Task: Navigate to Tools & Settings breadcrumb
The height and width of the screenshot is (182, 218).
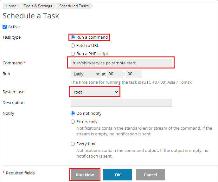Action: 38,6
